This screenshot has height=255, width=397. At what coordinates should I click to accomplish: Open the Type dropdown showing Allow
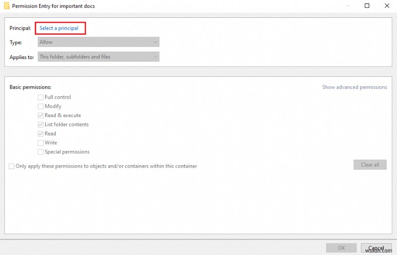(98, 42)
